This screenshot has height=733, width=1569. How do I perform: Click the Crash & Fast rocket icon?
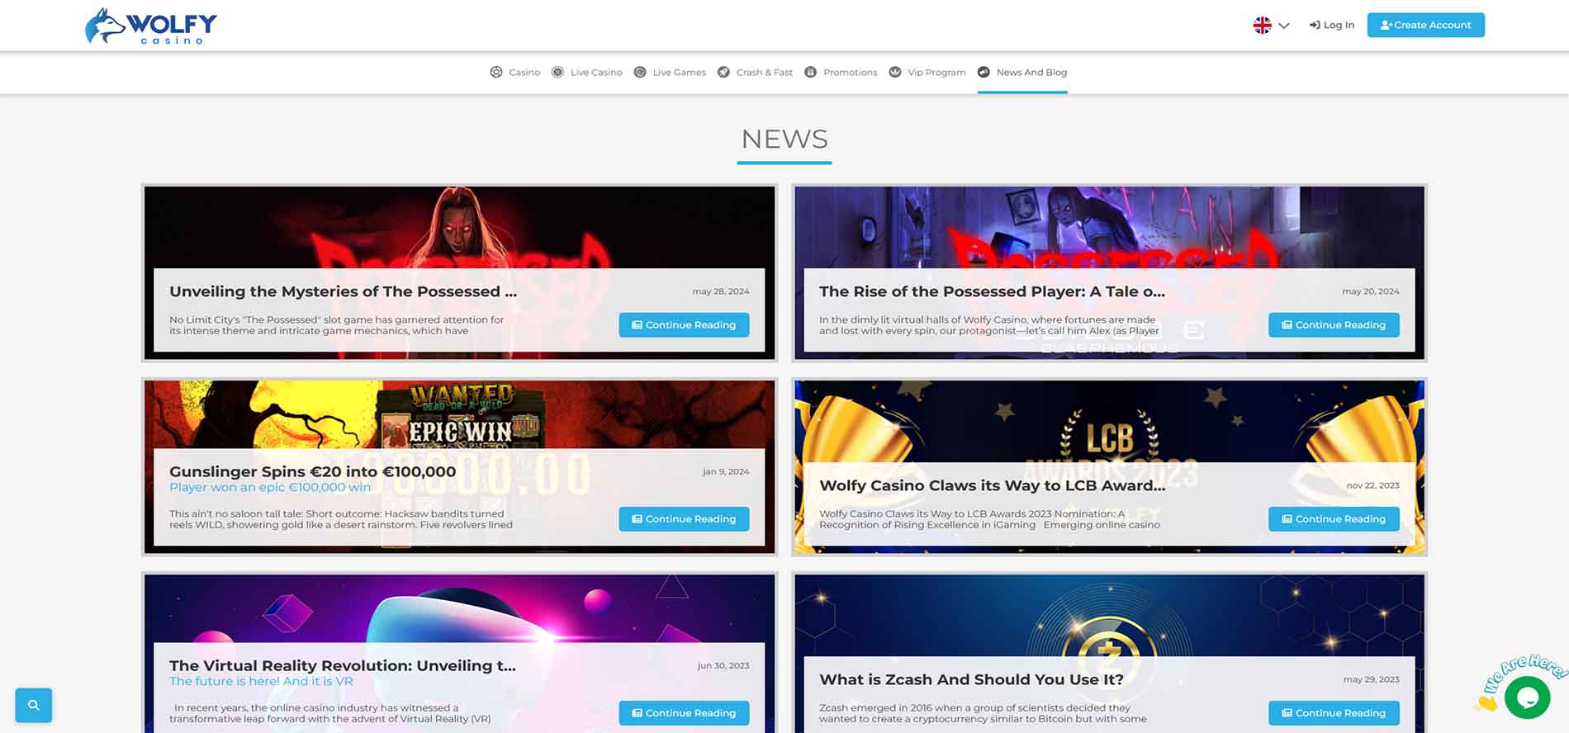click(723, 72)
